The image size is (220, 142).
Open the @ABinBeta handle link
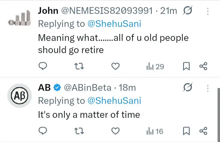(87, 88)
